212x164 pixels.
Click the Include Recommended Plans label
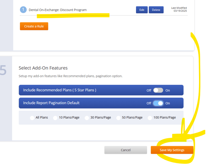(59, 90)
